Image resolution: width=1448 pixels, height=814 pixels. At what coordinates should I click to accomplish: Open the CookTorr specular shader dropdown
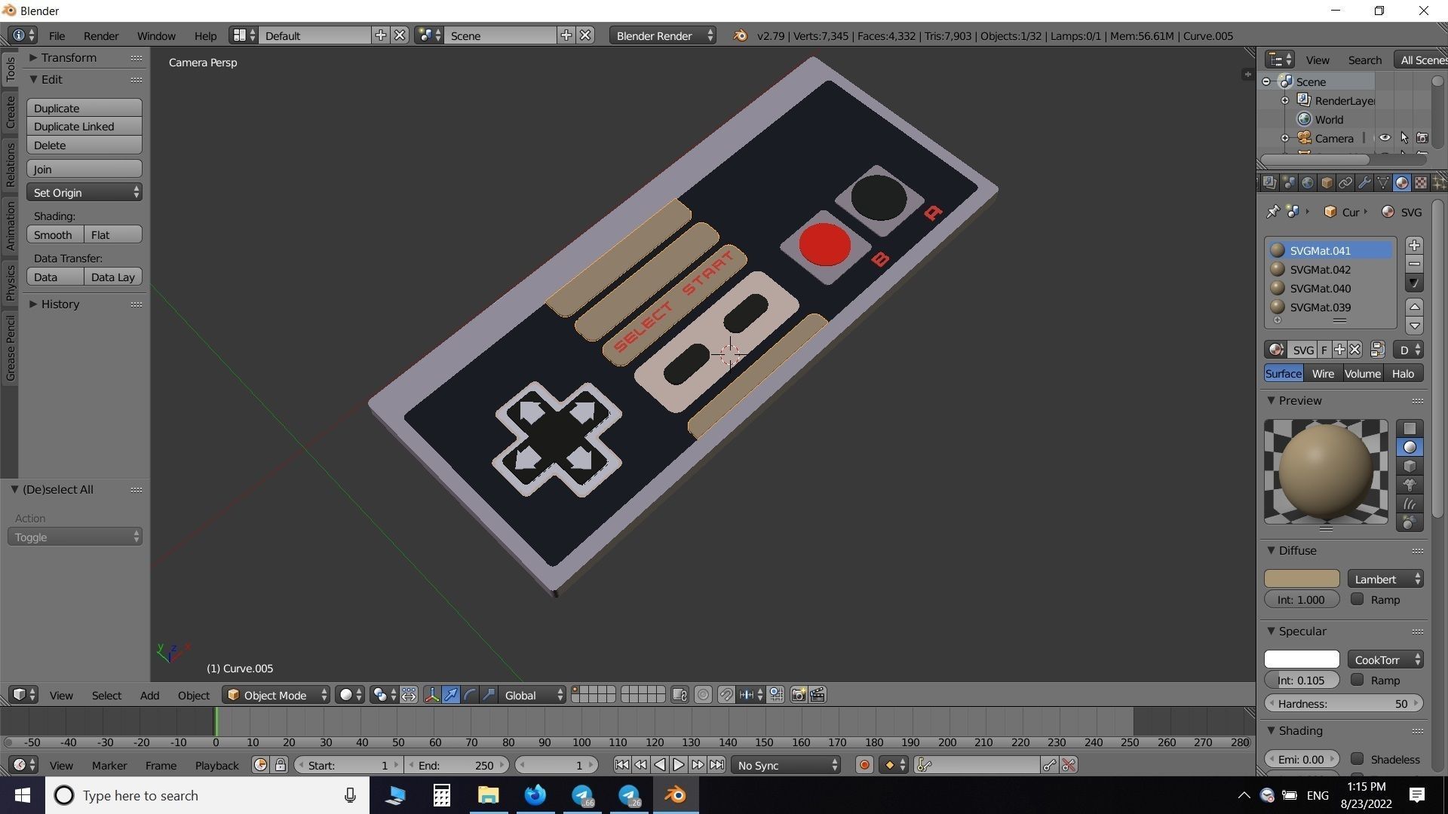[x=1385, y=659]
